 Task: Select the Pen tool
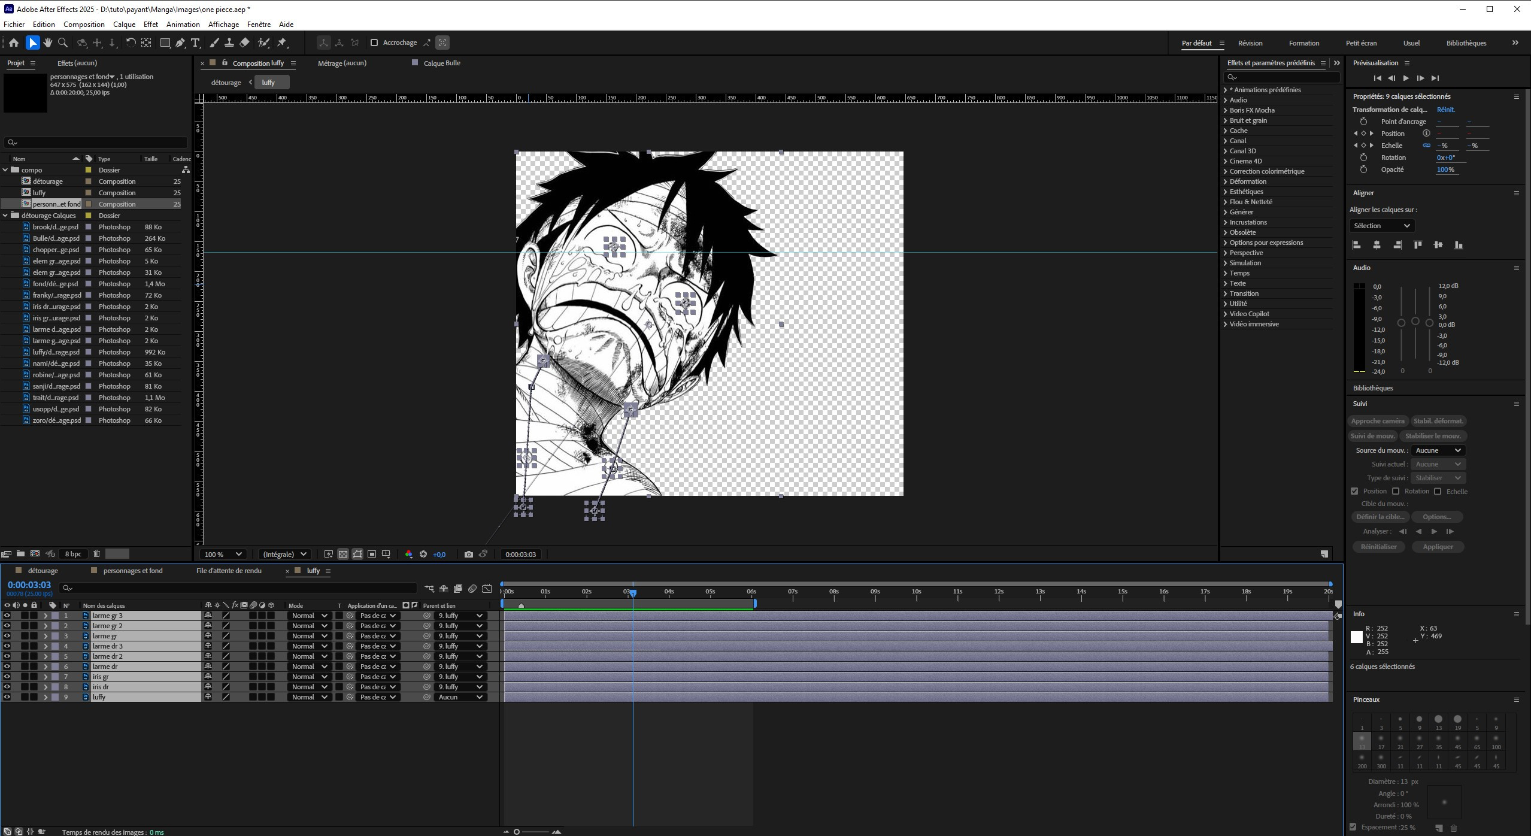coord(180,43)
